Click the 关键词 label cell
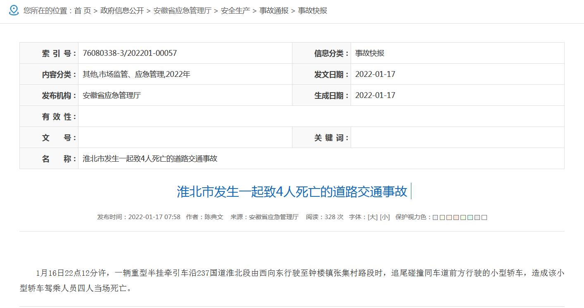Image resolution: width=584 pixels, height=308 pixels. [x=322, y=138]
